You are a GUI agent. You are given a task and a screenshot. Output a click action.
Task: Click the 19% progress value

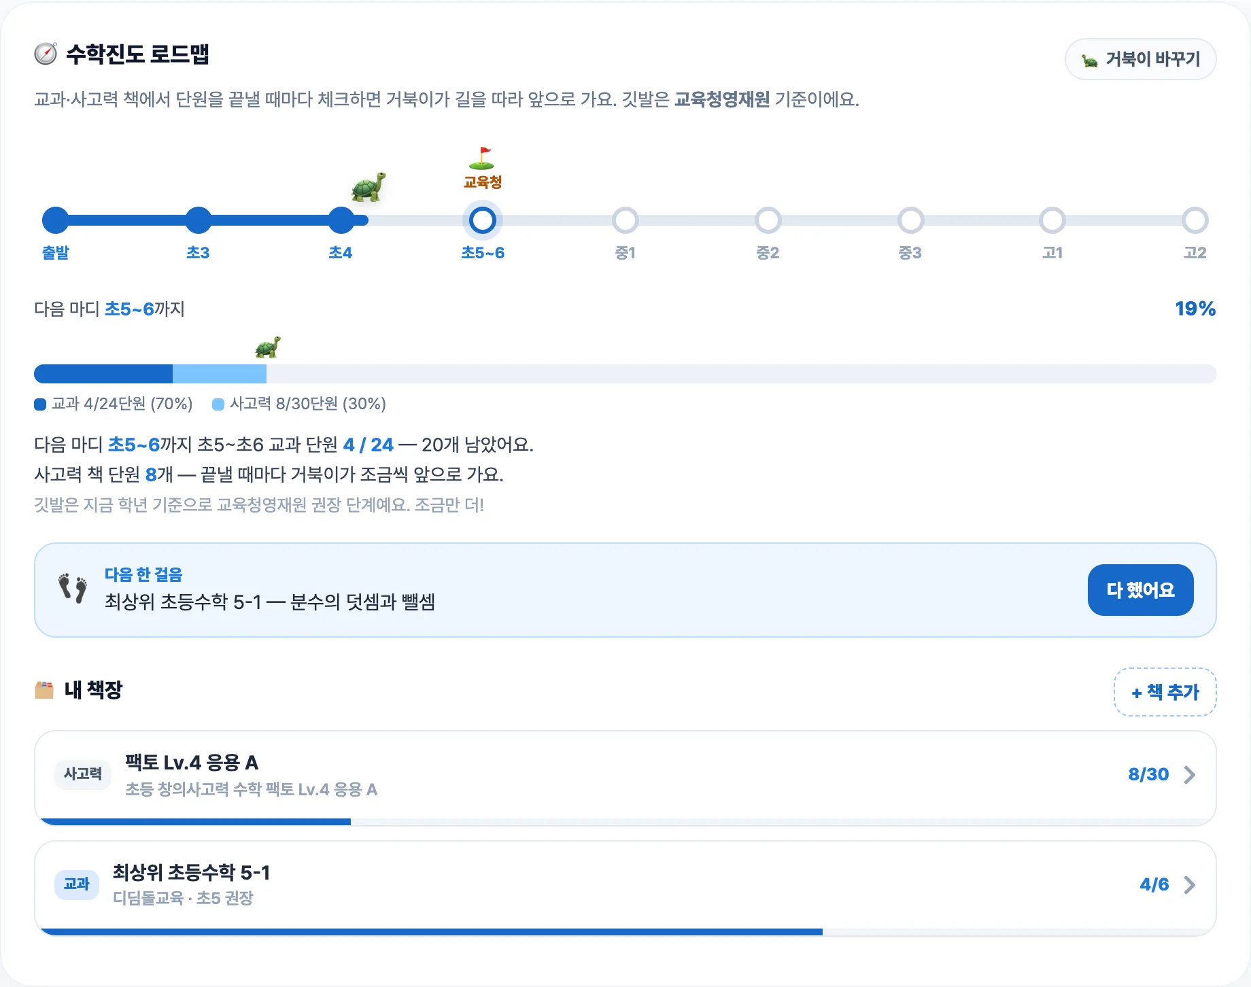point(1195,309)
